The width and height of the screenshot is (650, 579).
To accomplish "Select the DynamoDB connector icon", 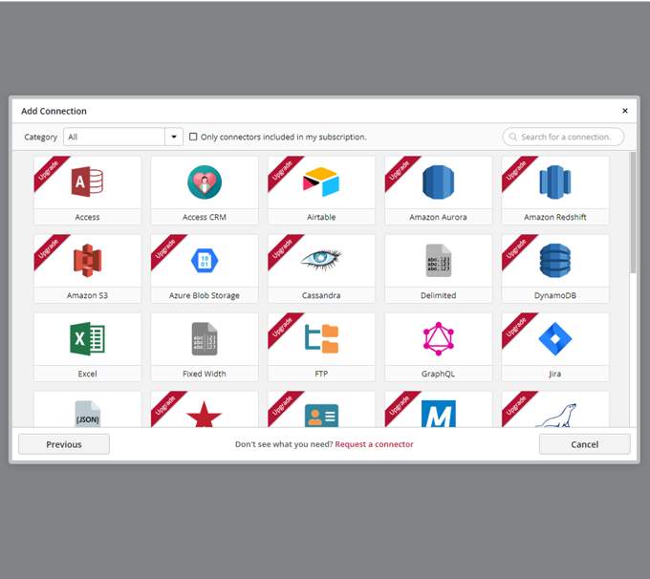I will (555, 260).
